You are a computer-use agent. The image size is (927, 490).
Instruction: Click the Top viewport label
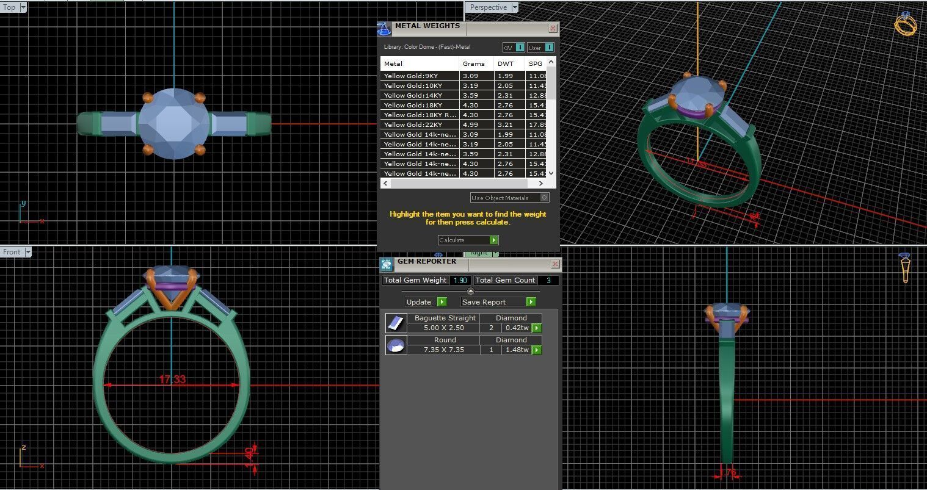coord(10,7)
